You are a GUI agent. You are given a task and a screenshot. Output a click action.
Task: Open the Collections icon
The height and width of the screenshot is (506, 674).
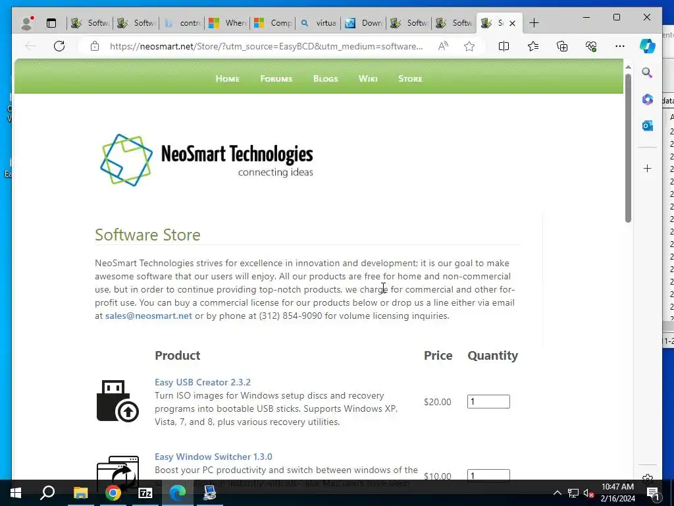click(x=562, y=46)
